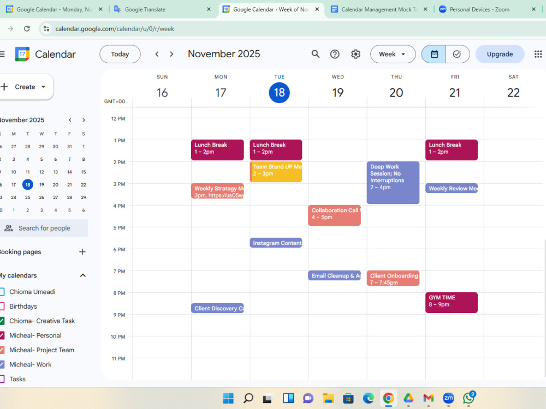Select Wednesday 19 column header

(338, 88)
